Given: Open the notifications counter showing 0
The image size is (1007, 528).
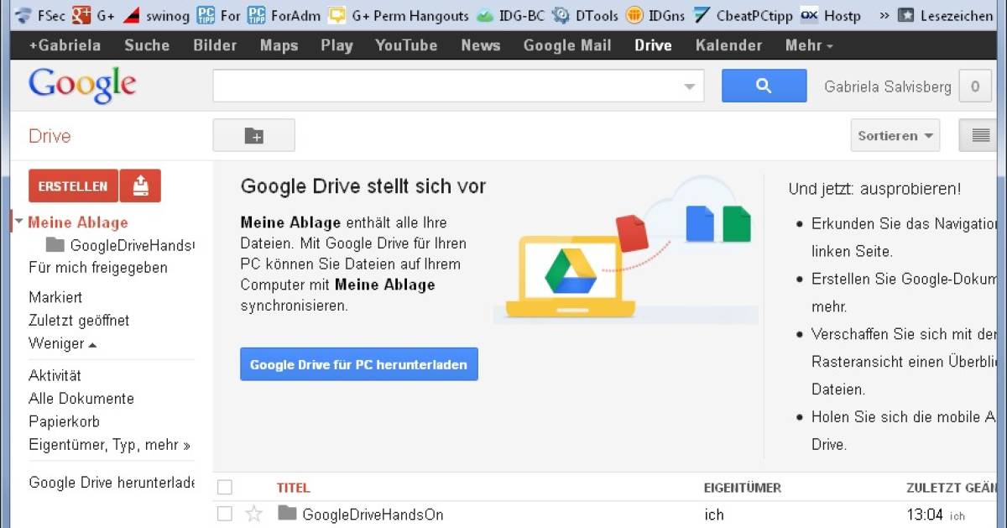Looking at the screenshot, I should pos(975,86).
